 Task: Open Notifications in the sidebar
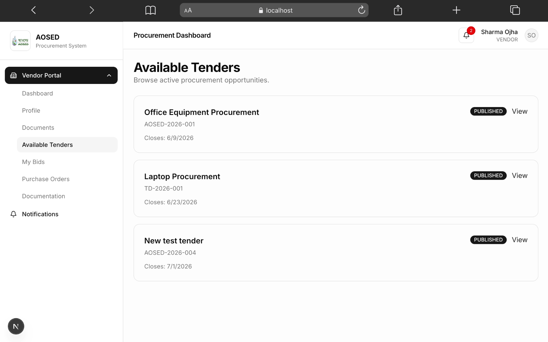tap(61, 214)
